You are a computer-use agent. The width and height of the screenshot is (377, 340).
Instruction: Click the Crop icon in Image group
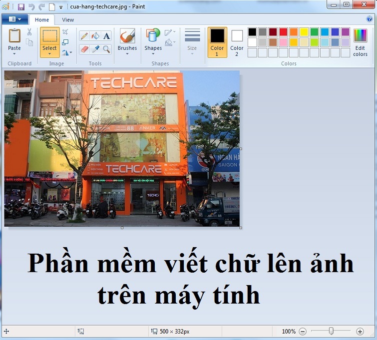65,32
